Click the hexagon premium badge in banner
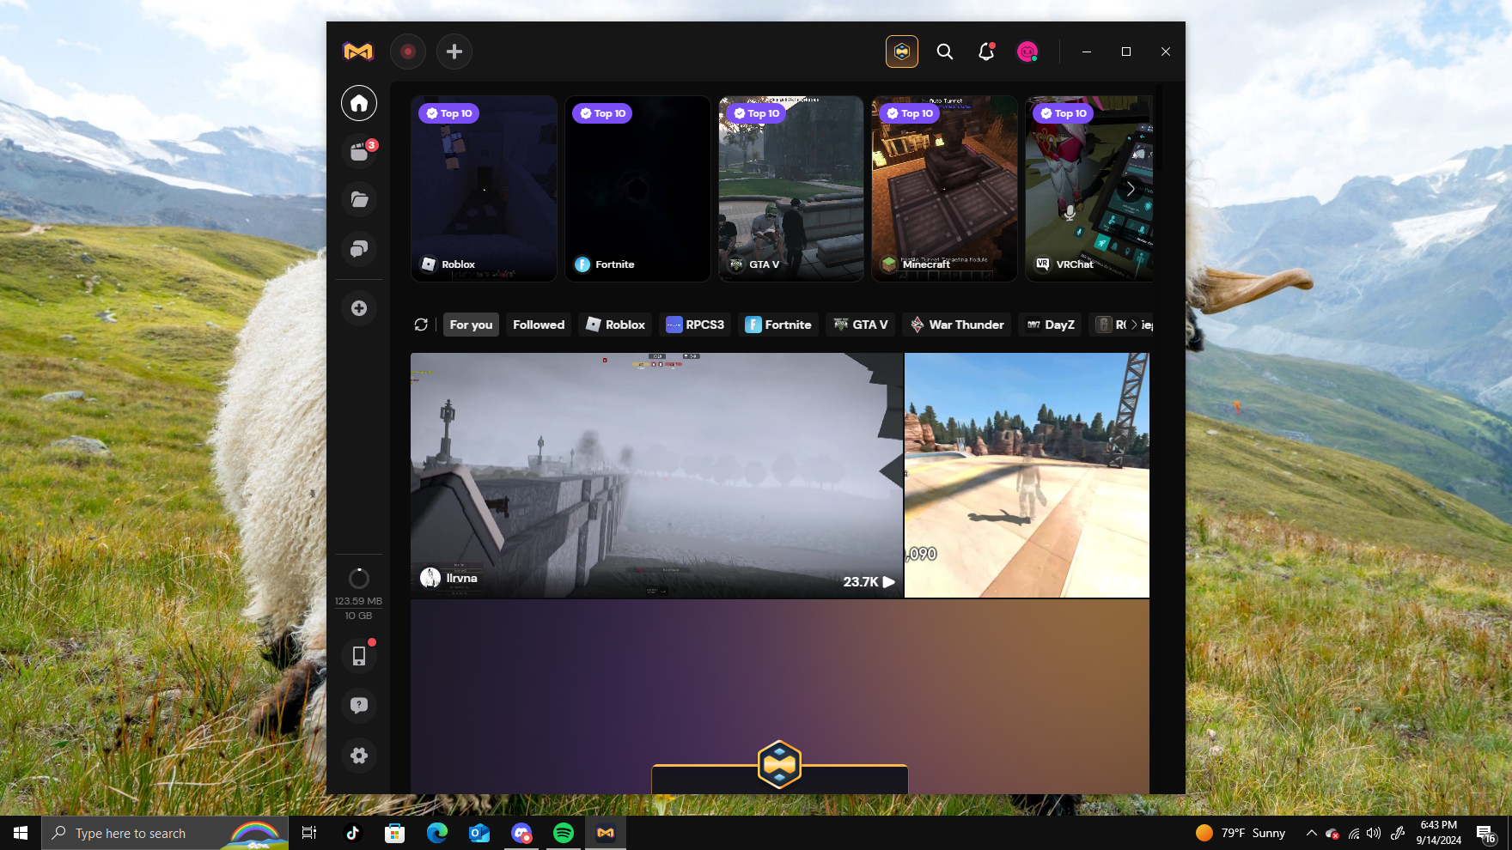1512x850 pixels. pyautogui.click(x=779, y=764)
